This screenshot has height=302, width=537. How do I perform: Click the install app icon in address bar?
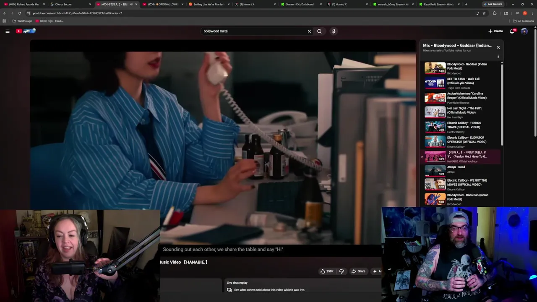pos(477,13)
